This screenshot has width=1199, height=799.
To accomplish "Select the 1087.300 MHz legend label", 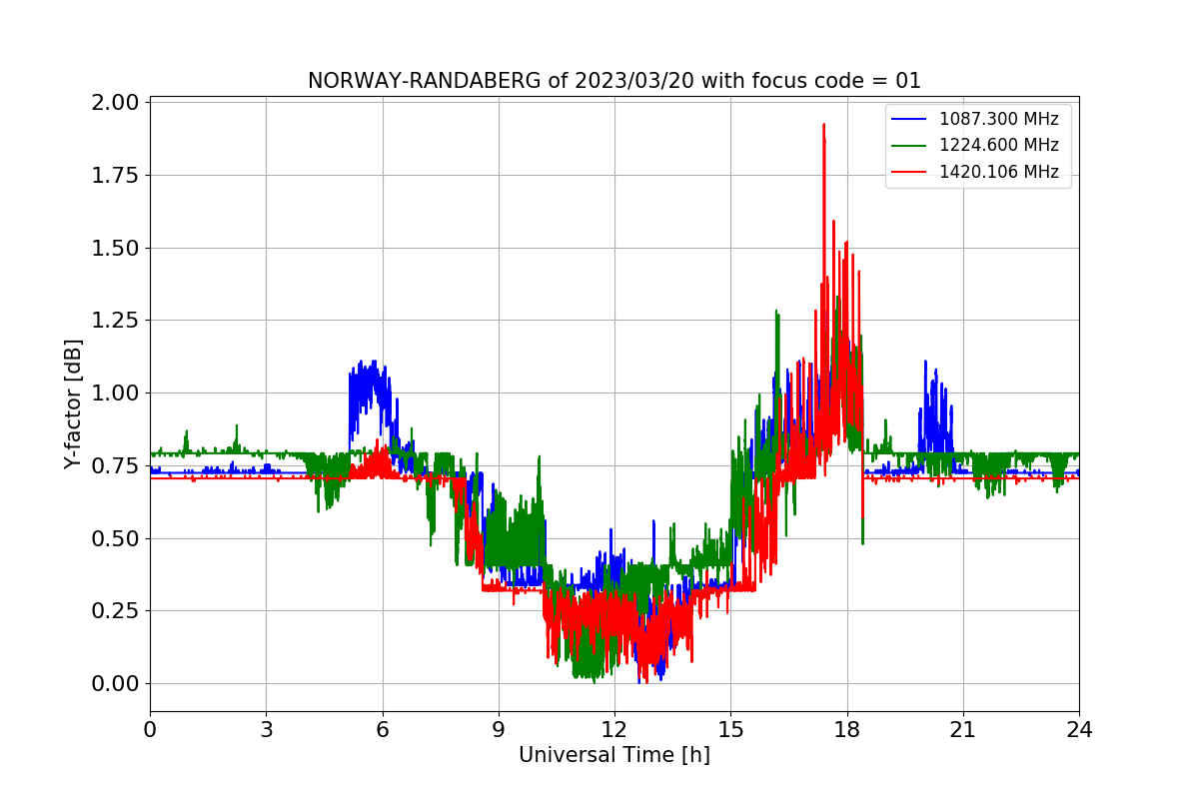I will tap(998, 119).
